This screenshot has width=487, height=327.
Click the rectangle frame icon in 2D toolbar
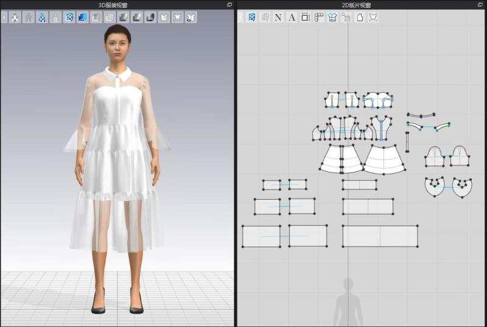tap(306, 17)
